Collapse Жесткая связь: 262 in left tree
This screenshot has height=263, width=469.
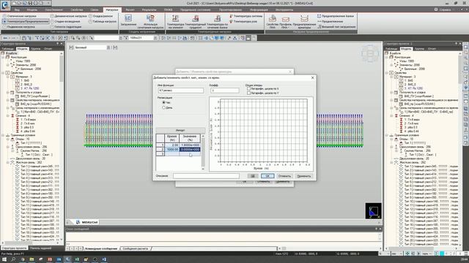click(8, 162)
